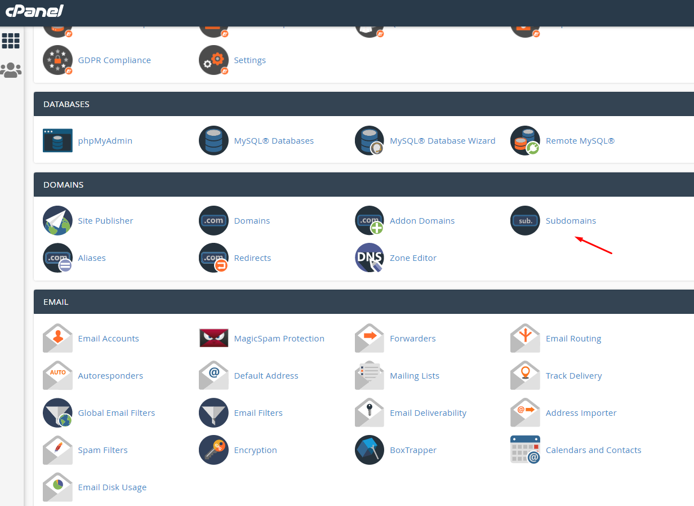The width and height of the screenshot is (694, 506).
Task: Click the Email Disk Usage icon
Action: click(57, 487)
